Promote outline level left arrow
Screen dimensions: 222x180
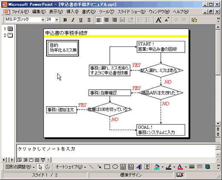pyautogui.click(x=176, y=20)
